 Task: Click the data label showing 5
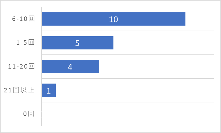(x=77, y=43)
